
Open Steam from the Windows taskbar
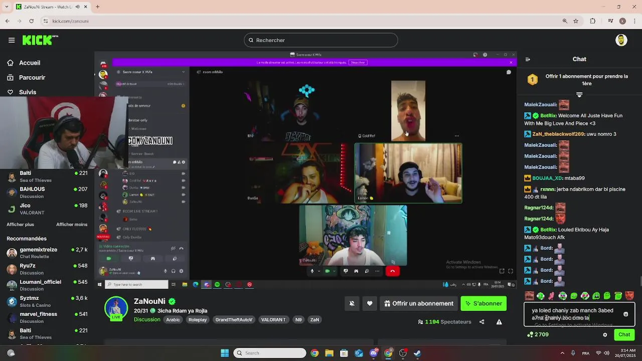coord(417,353)
